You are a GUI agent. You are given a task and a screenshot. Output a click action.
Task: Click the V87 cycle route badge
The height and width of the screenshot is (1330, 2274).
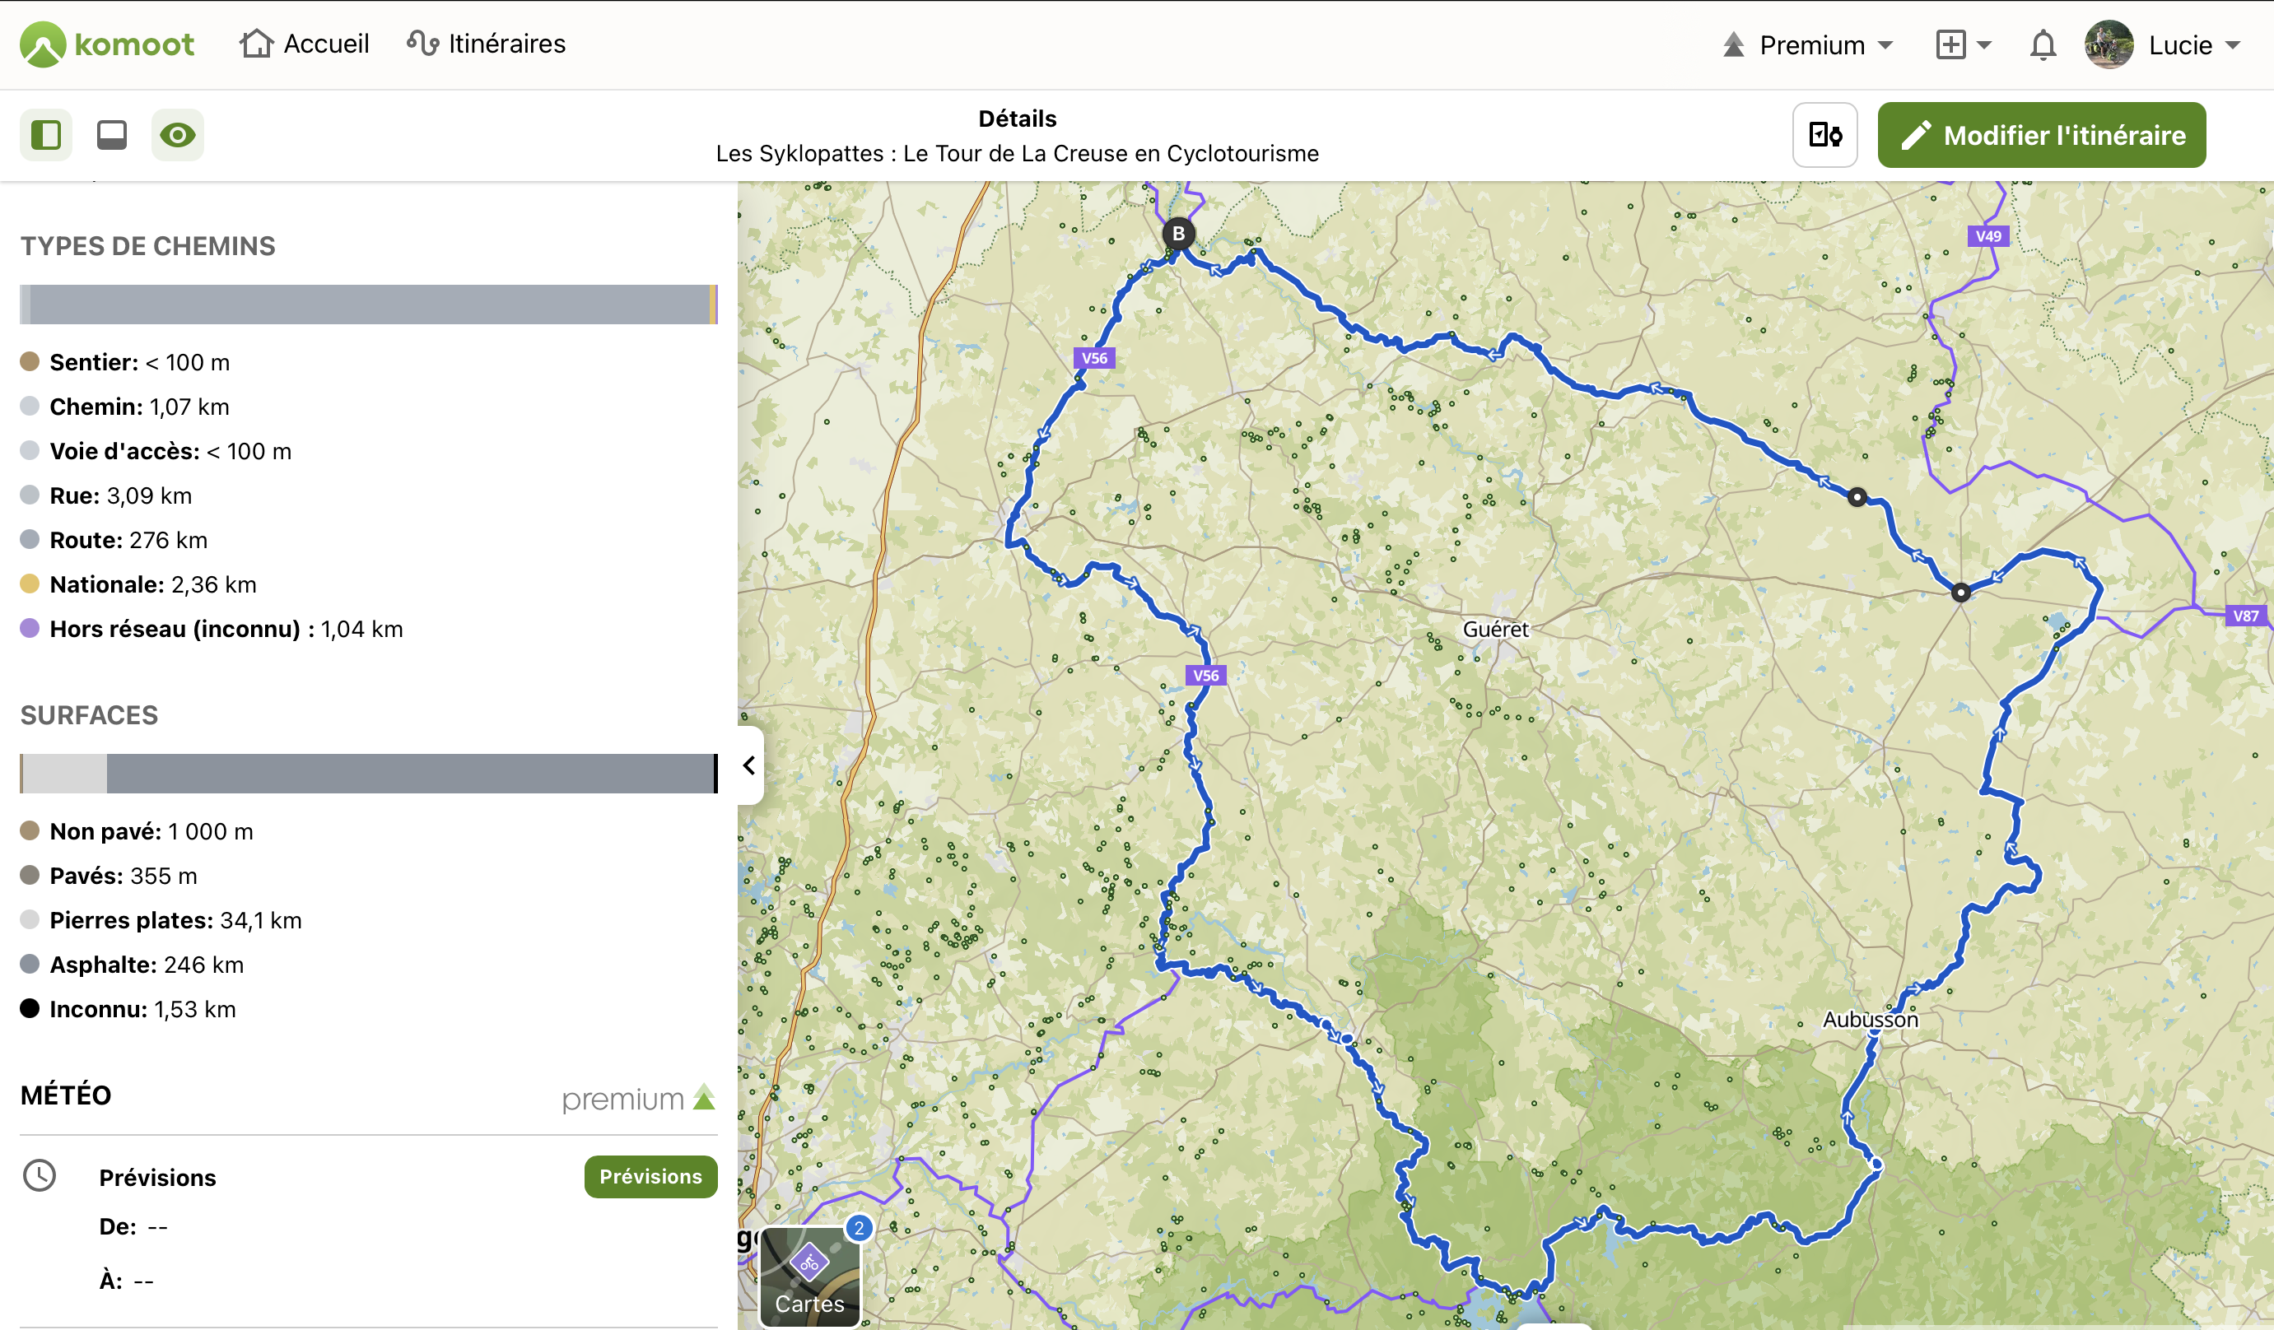(x=2245, y=616)
